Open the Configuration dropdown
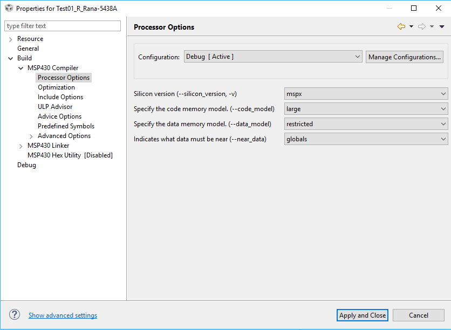 point(273,57)
